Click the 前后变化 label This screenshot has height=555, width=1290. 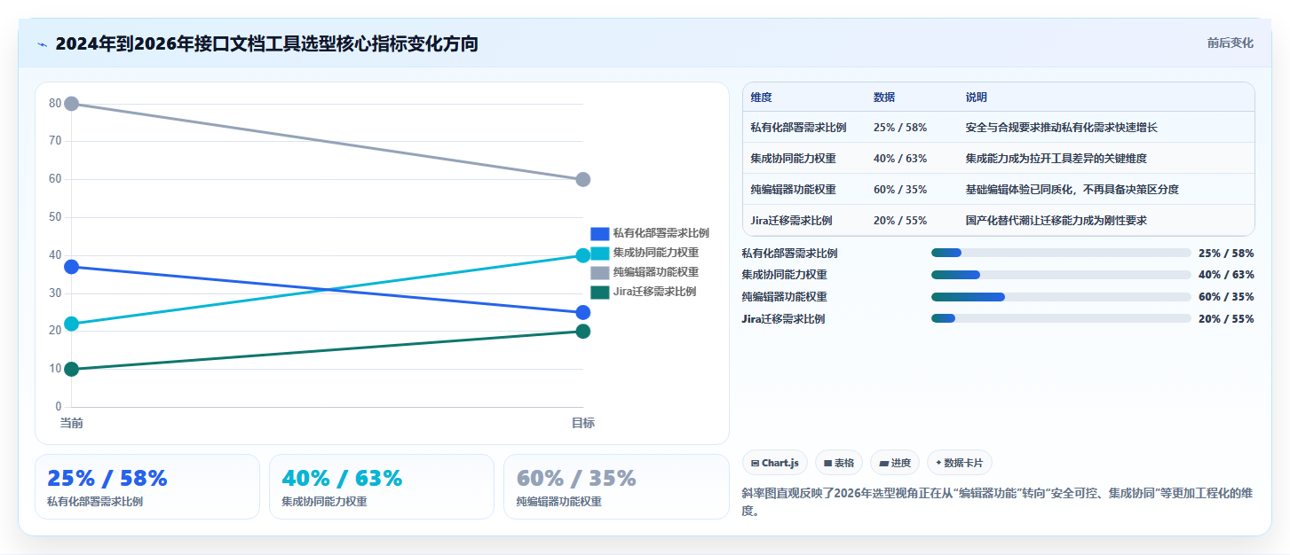point(1230,43)
